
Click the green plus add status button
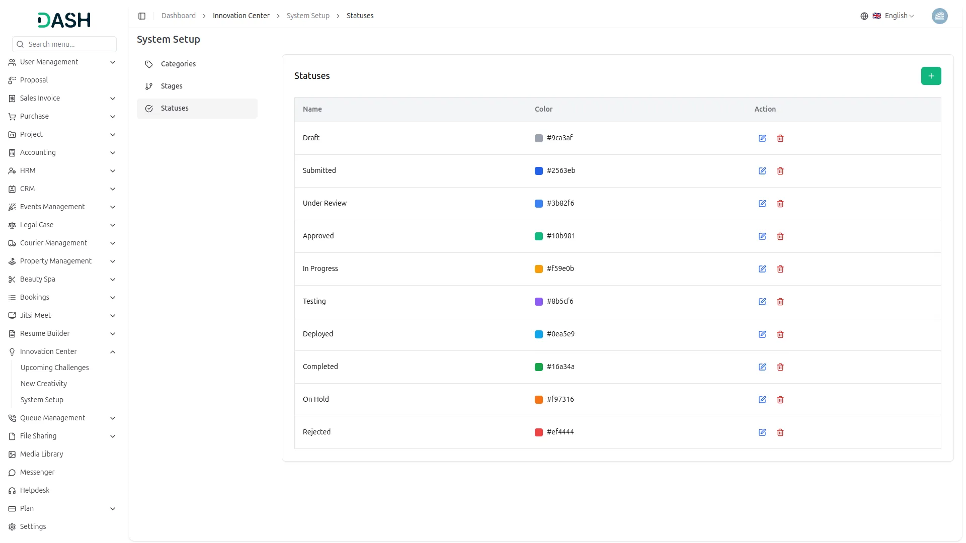[x=931, y=76]
